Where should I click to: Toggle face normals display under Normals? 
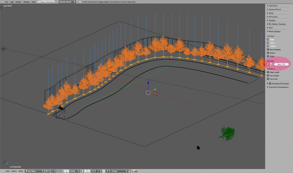(x=271, y=64)
